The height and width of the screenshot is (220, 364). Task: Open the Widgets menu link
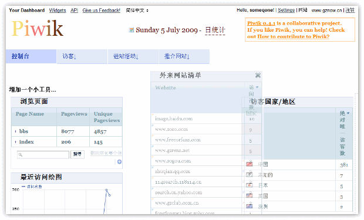pos(58,10)
